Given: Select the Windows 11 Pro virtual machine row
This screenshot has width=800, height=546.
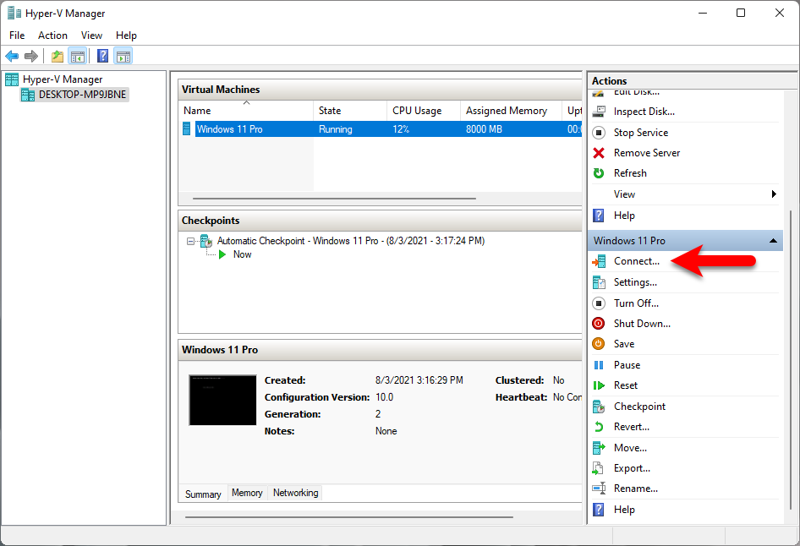Looking at the screenshot, I should click(380, 129).
